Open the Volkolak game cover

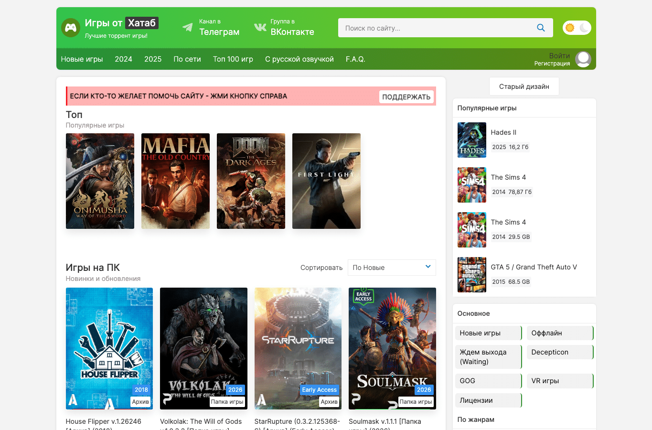(x=203, y=349)
